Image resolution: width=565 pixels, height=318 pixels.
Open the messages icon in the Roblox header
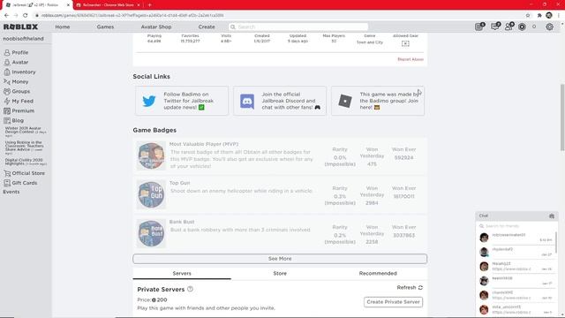click(x=495, y=26)
